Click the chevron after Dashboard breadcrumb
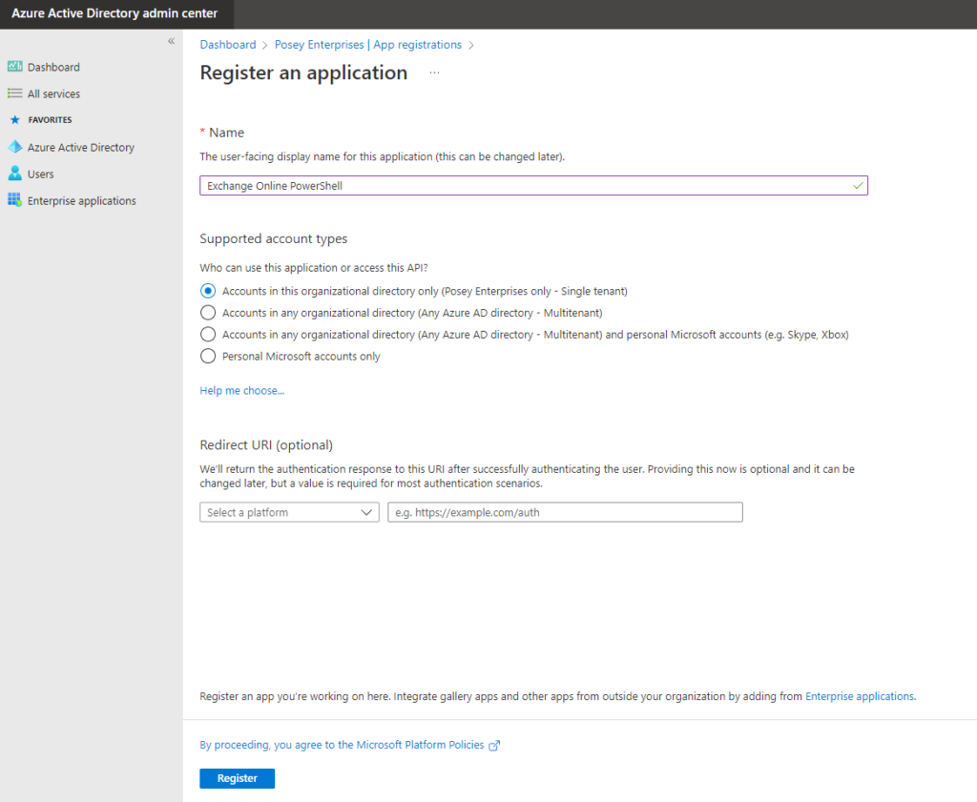This screenshot has width=977, height=802. pyautogui.click(x=265, y=46)
